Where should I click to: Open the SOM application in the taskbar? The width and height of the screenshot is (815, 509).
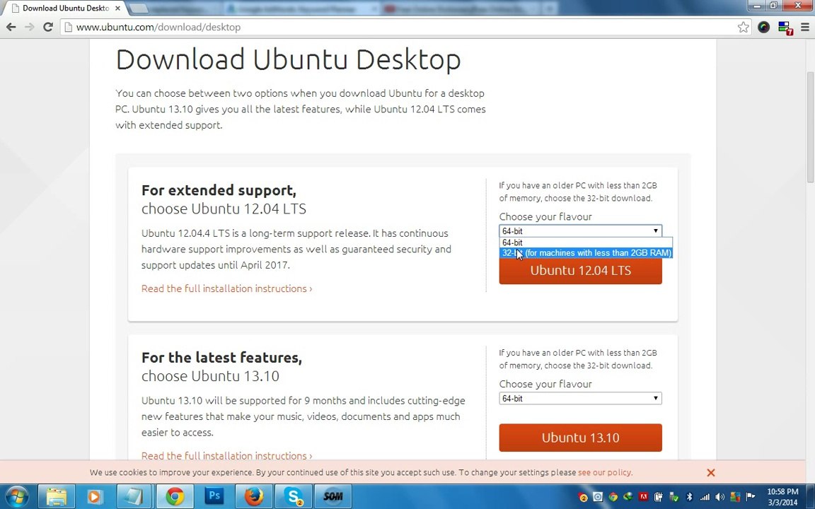(333, 496)
